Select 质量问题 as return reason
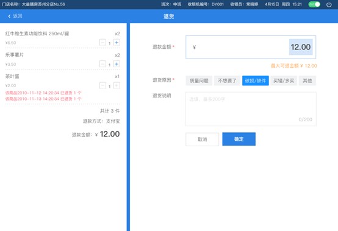This screenshot has width=338, height=231. point(199,80)
